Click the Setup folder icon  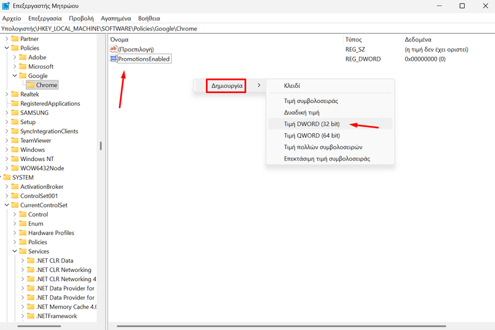[15, 122]
